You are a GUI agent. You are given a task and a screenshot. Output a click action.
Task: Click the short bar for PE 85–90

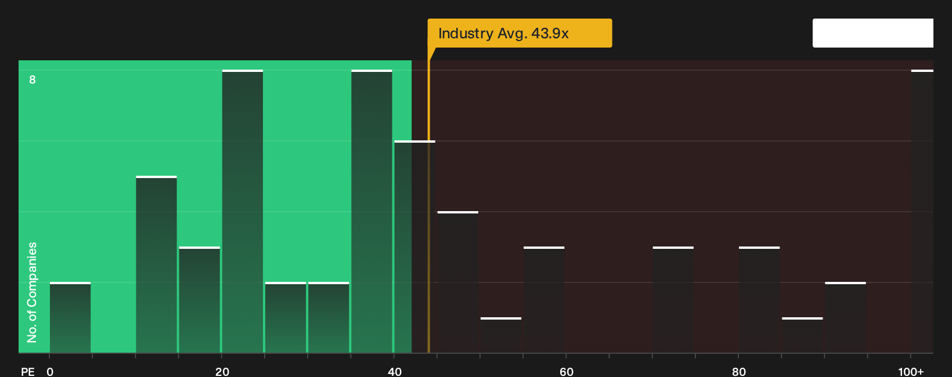coord(802,335)
